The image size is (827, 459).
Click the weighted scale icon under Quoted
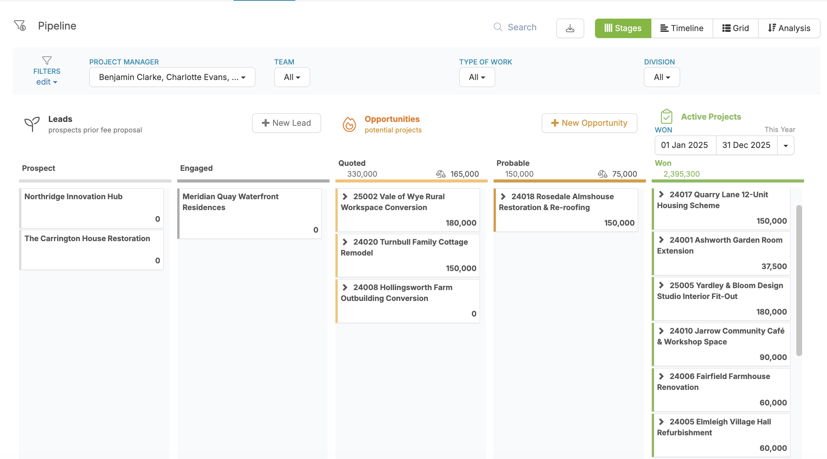click(441, 174)
